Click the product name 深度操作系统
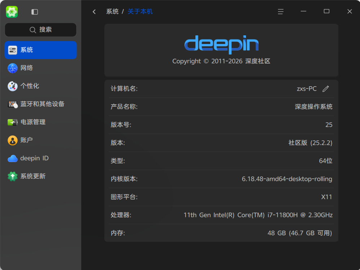 coord(314,106)
